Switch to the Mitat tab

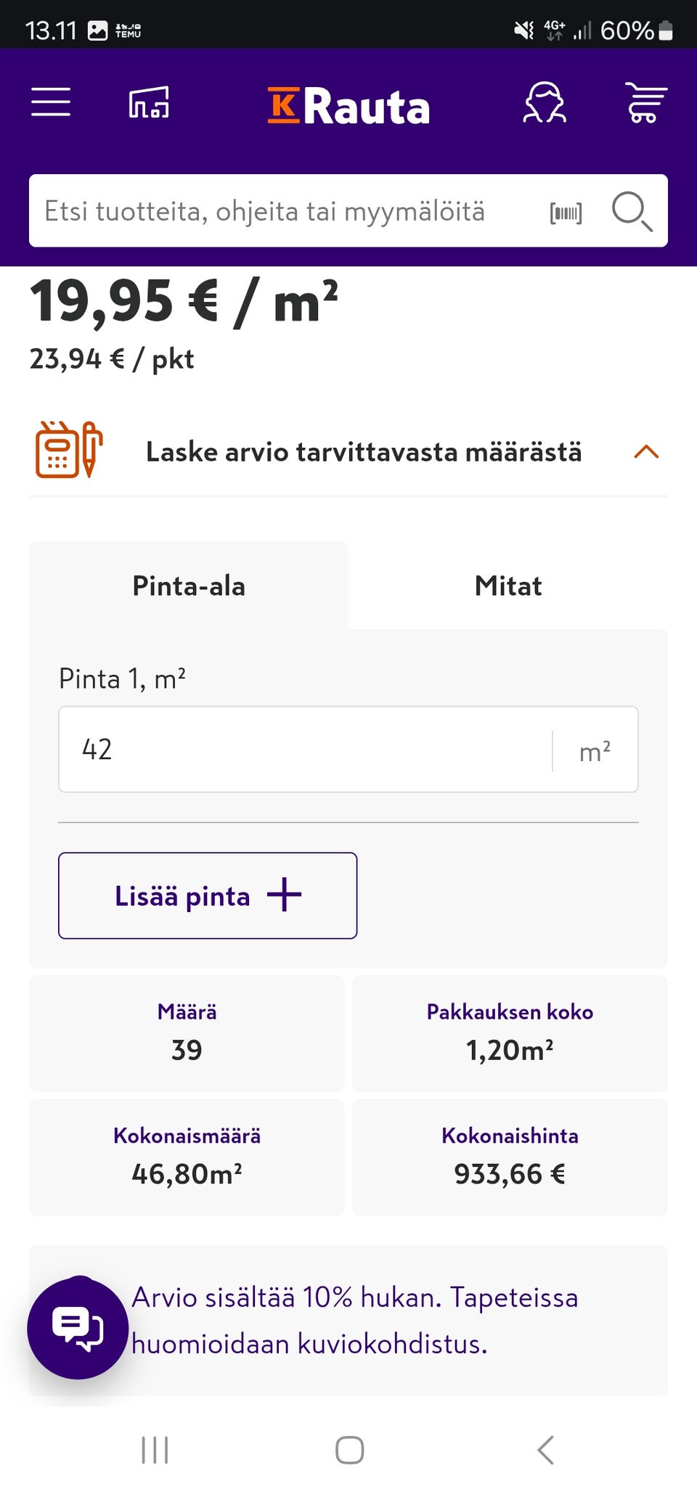[508, 585]
